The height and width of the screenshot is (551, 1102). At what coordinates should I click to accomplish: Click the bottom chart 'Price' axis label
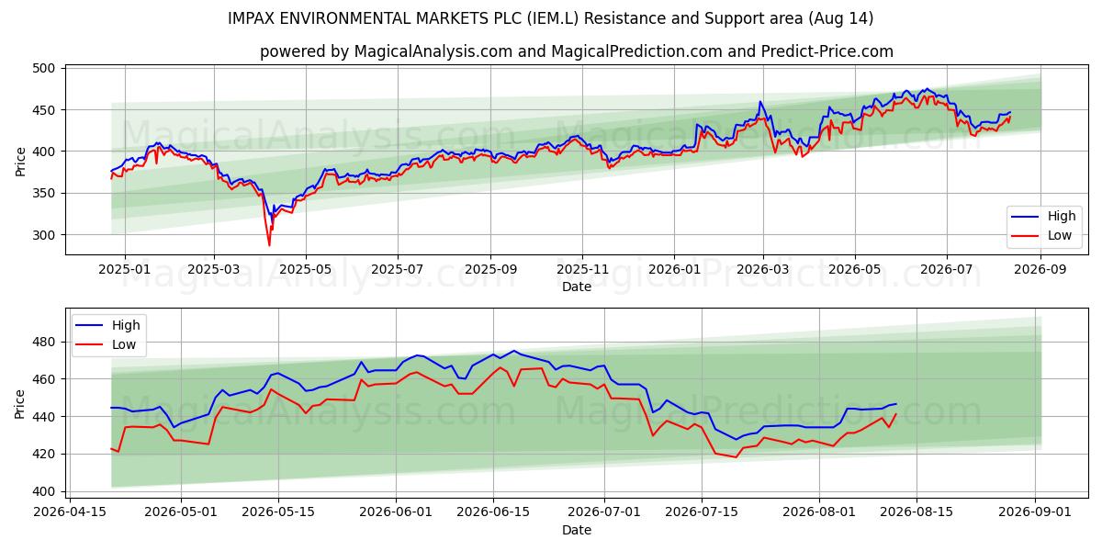(x=21, y=402)
